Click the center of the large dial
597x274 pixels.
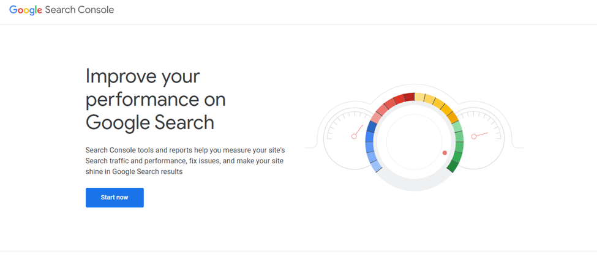coord(415,141)
